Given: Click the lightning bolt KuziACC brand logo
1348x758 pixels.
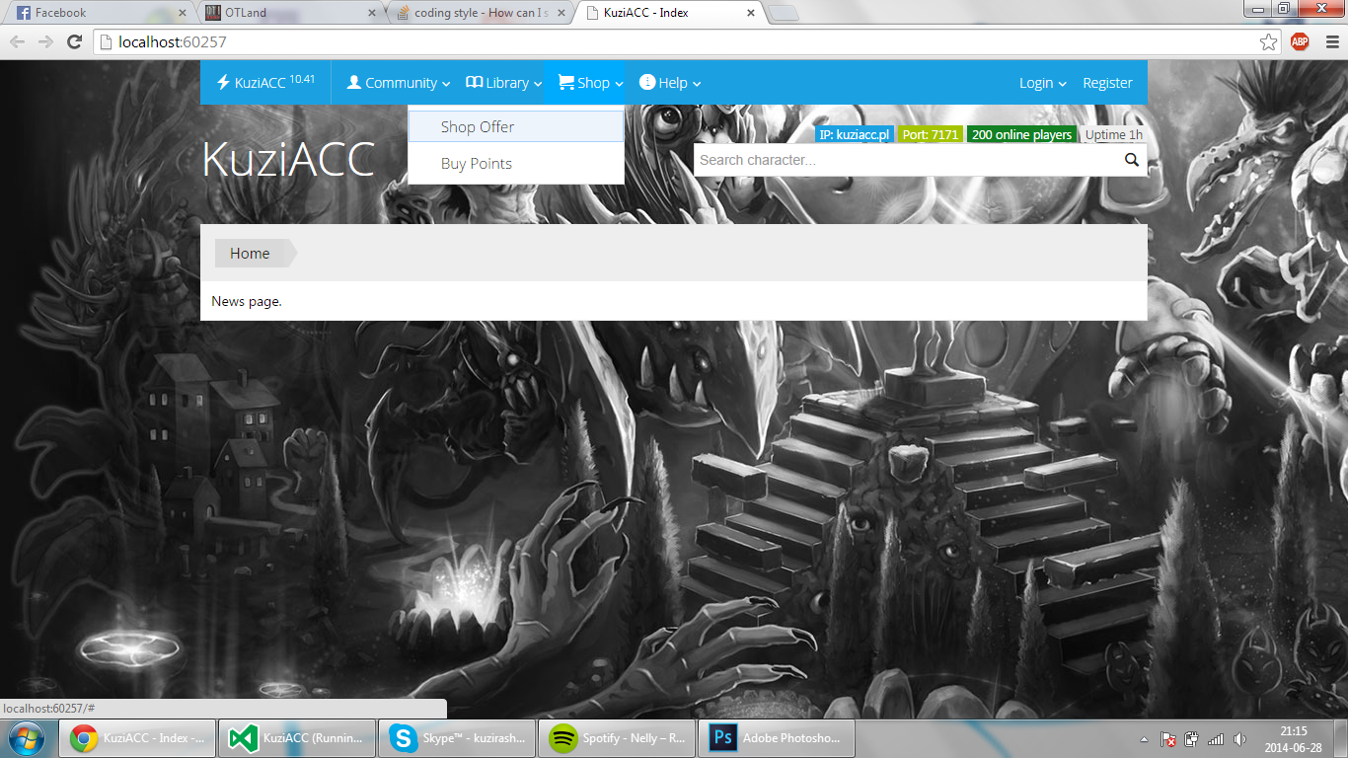Looking at the screenshot, I should pyautogui.click(x=265, y=83).
